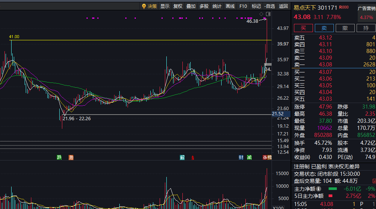Click info icon next to 主力净额
This screenshot has height=209, width=376.
coord(319,189)
